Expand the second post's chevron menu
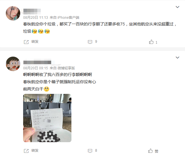185x156 pixels. pyautogui.click(x=177, y=57)
